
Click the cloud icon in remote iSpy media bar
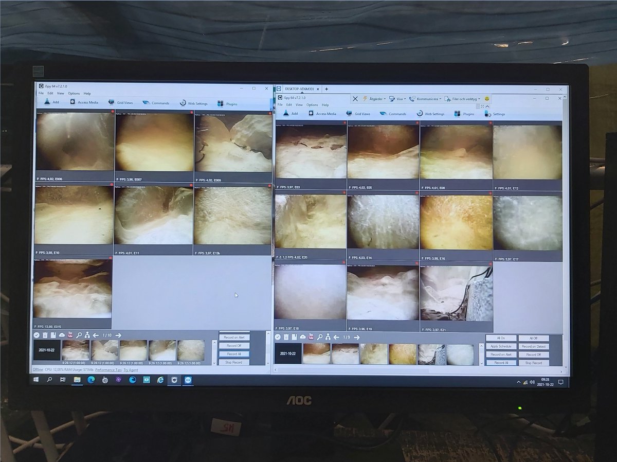tap(303, 337)
